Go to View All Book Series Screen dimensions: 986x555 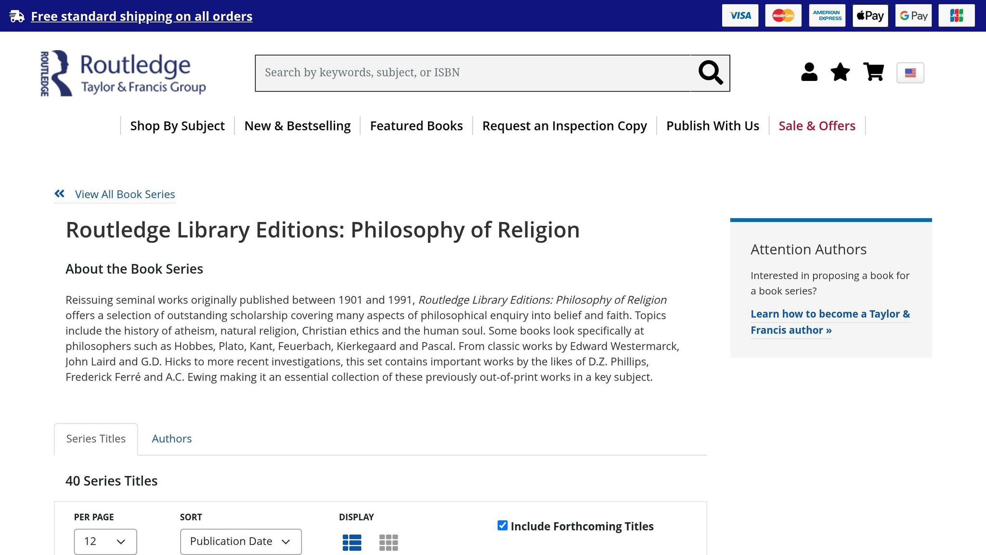(x=125, y=194)
